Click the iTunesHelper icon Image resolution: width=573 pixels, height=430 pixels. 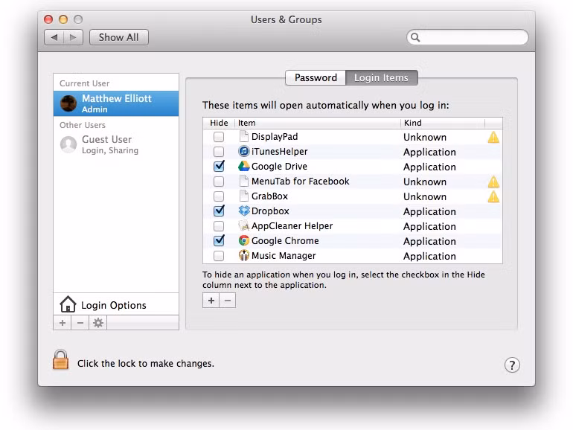point(243,152)
